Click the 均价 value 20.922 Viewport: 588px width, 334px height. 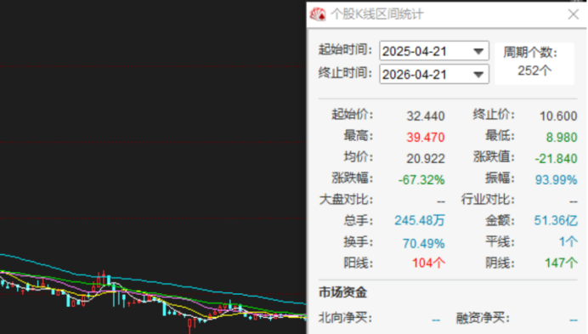click(426, 158)
